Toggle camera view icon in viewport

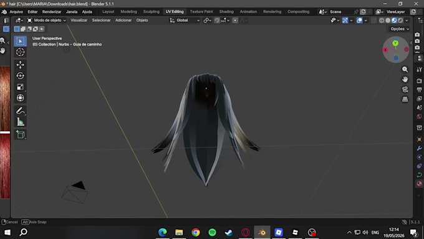click(x=405, y=89)
